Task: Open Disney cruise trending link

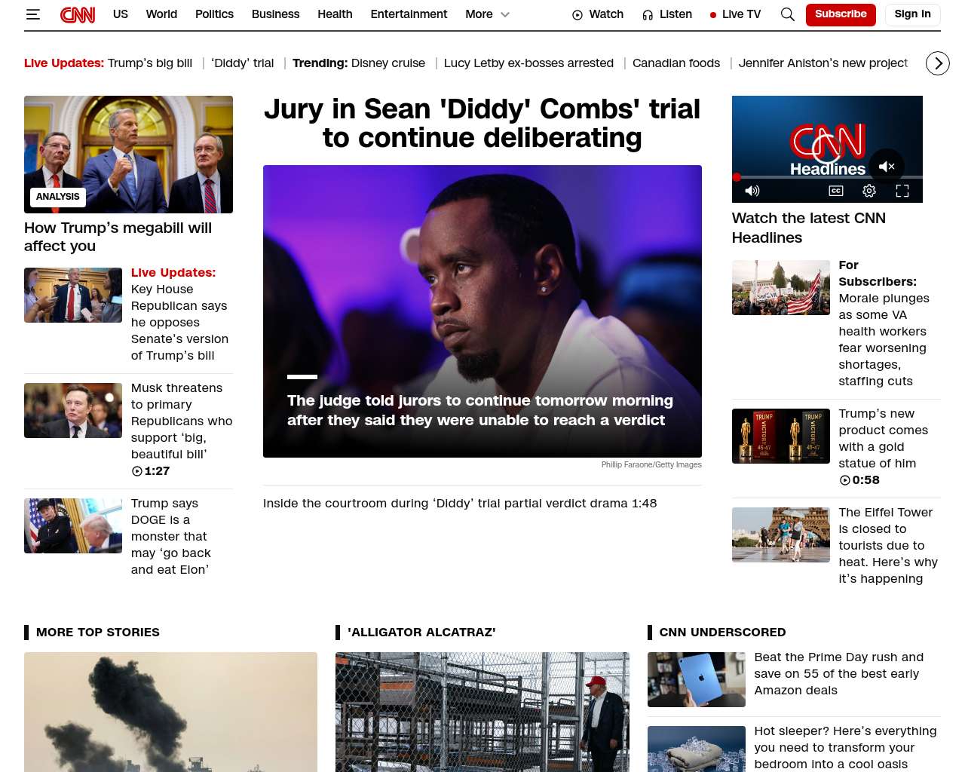Action: click(388, 63)
